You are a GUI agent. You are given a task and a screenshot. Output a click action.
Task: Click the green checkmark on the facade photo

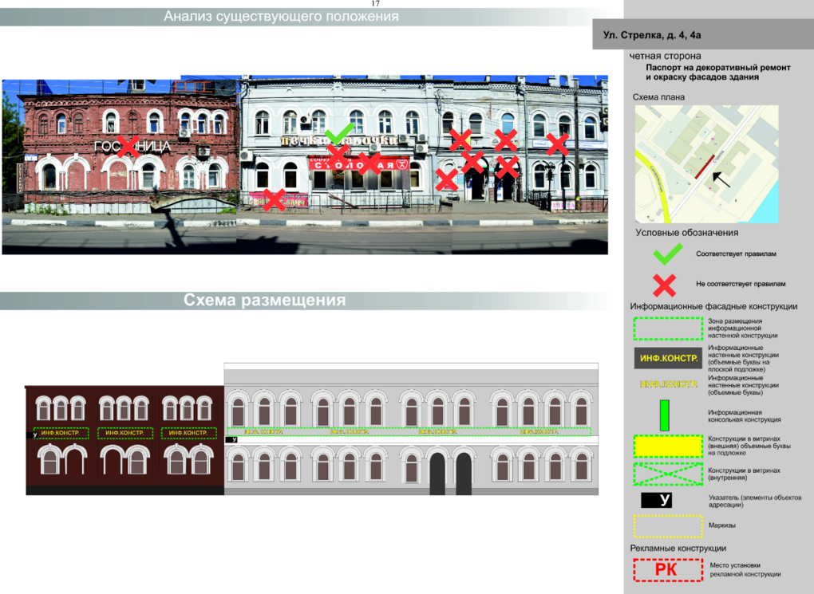coord(339,133)
